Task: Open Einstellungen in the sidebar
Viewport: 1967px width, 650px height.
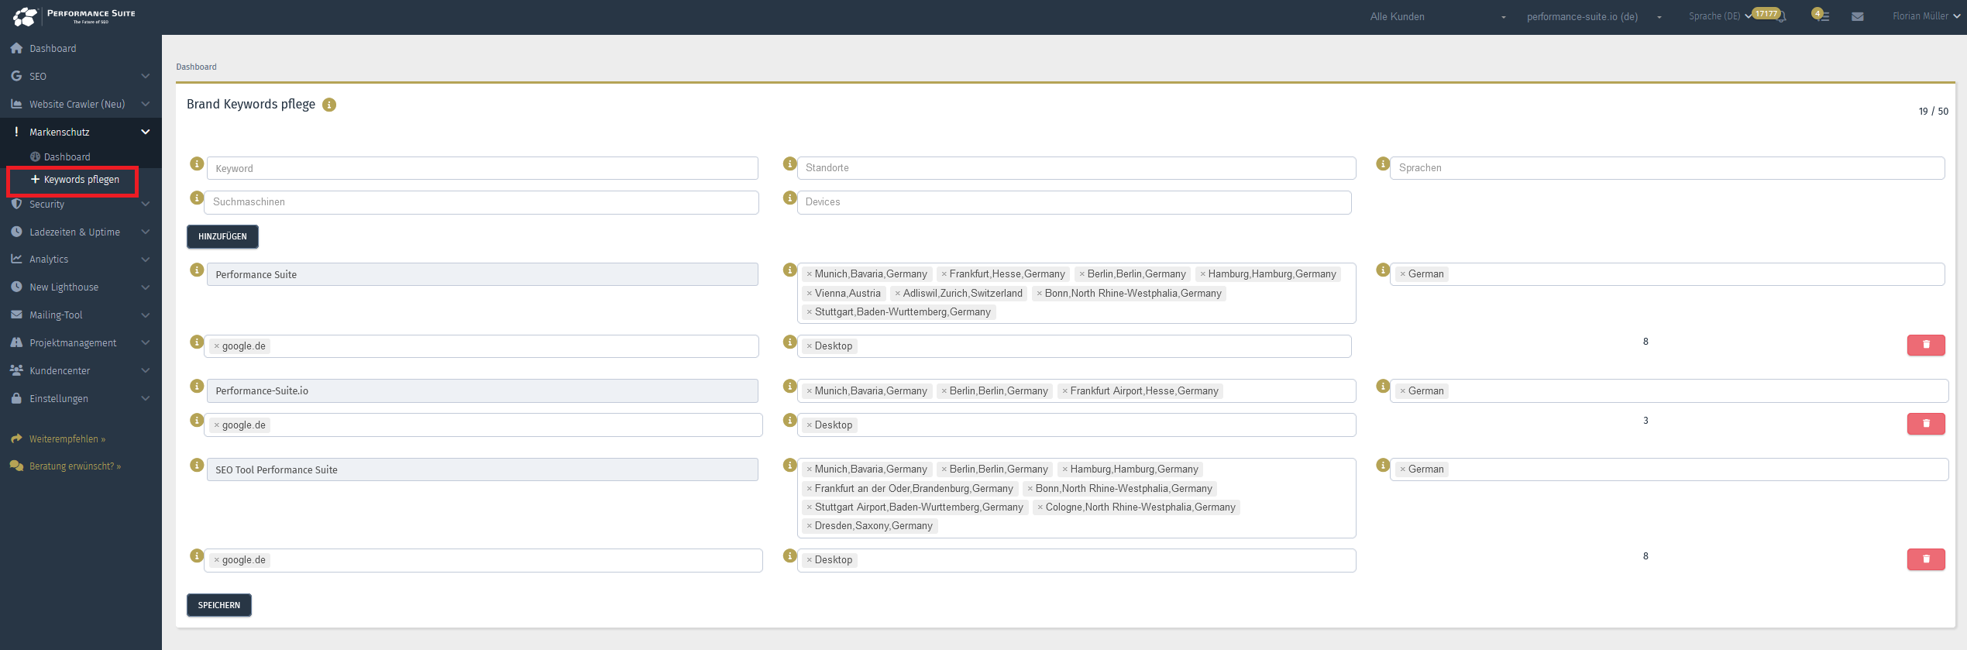Action: pyautogui.click(x=81, y=399)
